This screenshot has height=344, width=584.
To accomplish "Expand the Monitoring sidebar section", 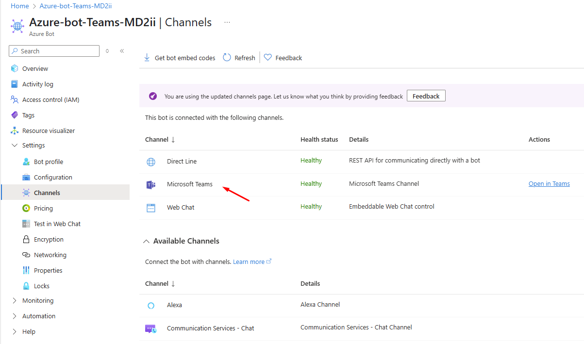I will point(15,301).
